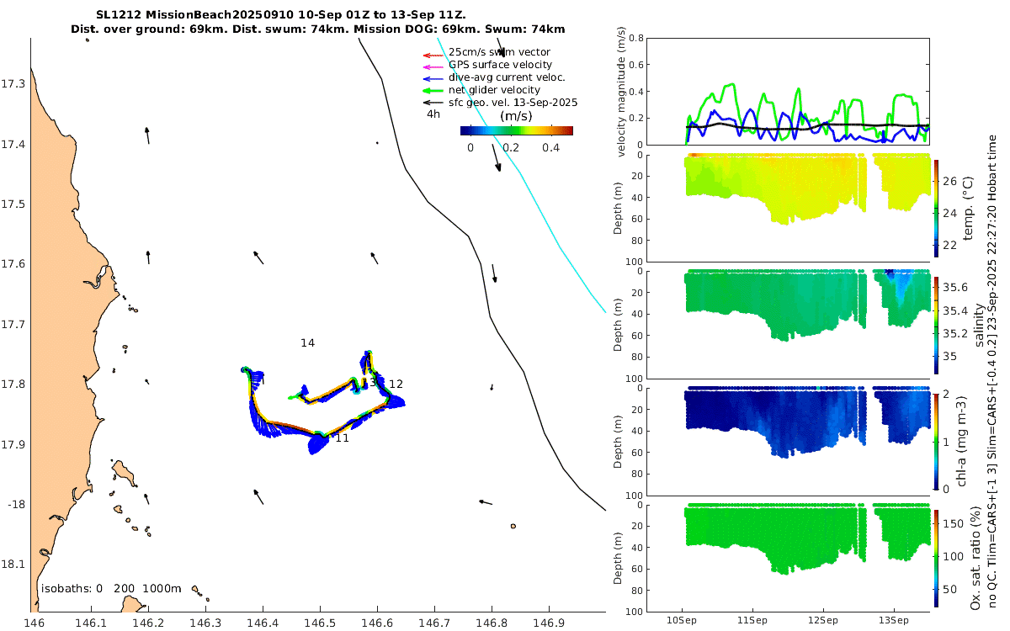The image size is (1010, 631).
Task: Click longitude tick '146.1'
Action: (91, 623)
